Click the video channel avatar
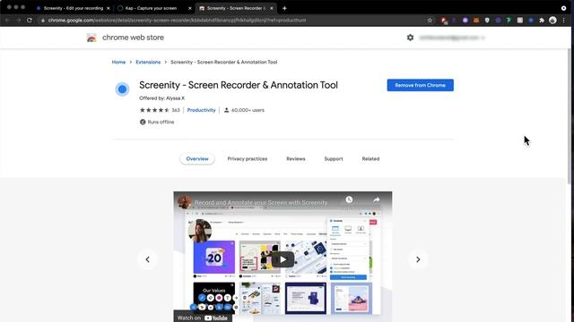The image size is (574, 322). click(x=184, y=202)
